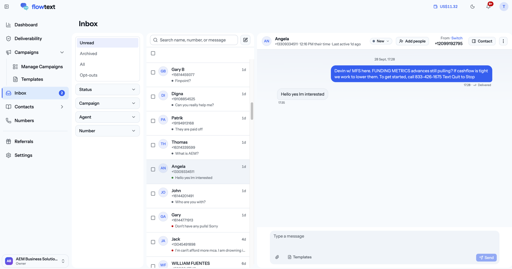This screenshot has height=269, width=512.
Task: Open user profile avatar T
Action: pos(504,7)
